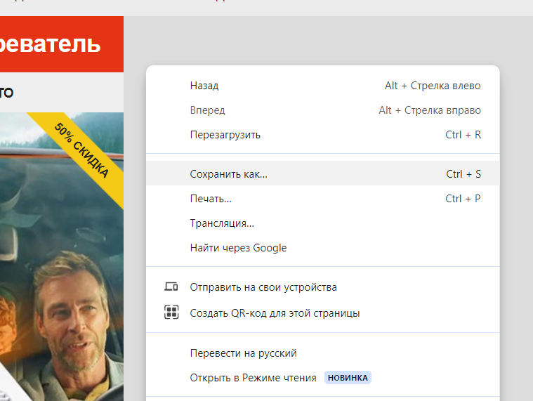Viewport: 533px width, 401px height.
Task: Click the red banner heading on the page
Action: coord(62,44)
